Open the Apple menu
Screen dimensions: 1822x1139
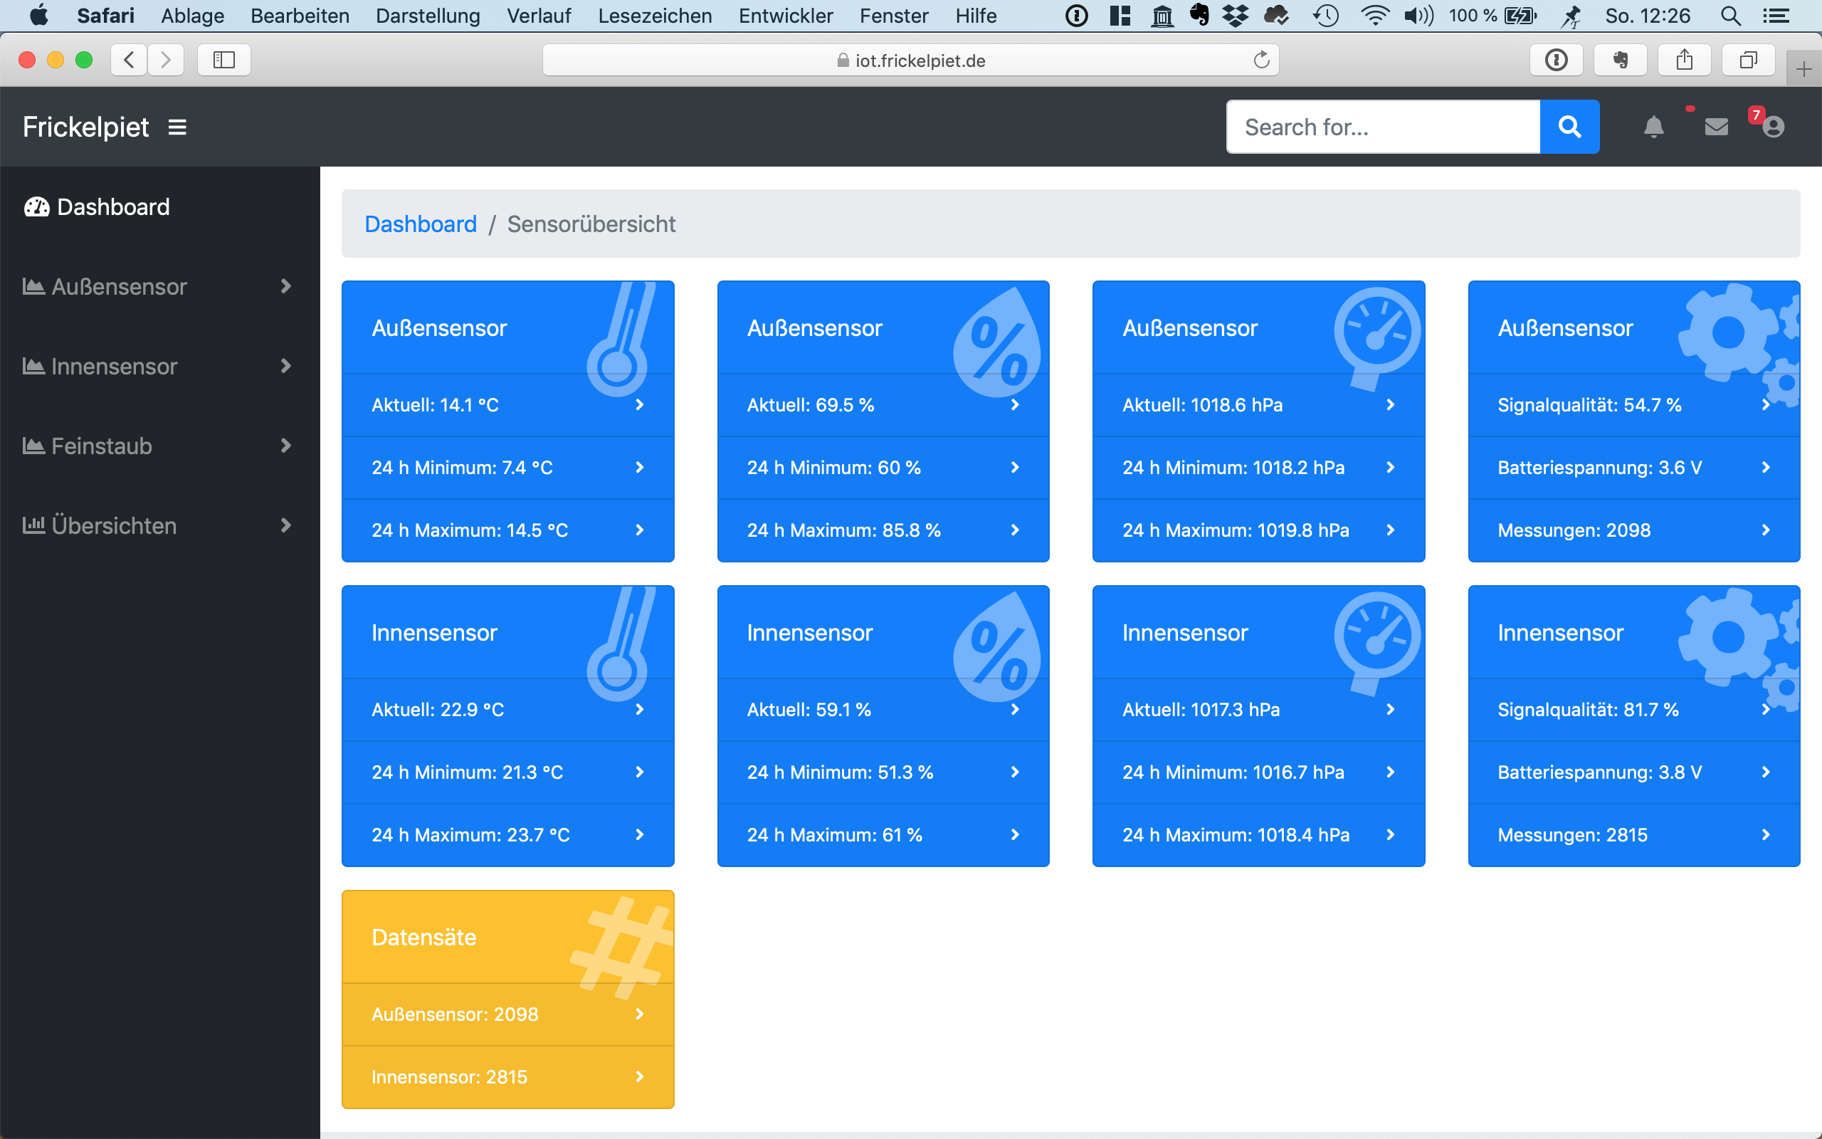[38, 16]
